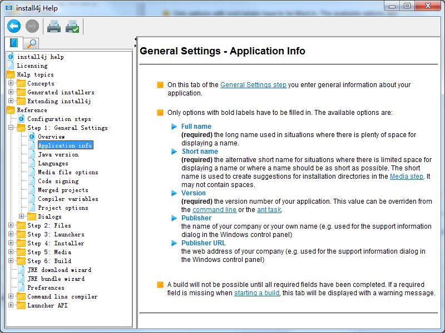
Task: Minimize the install4j Help window
Action: pyautogui.click(x=392, y=6)
